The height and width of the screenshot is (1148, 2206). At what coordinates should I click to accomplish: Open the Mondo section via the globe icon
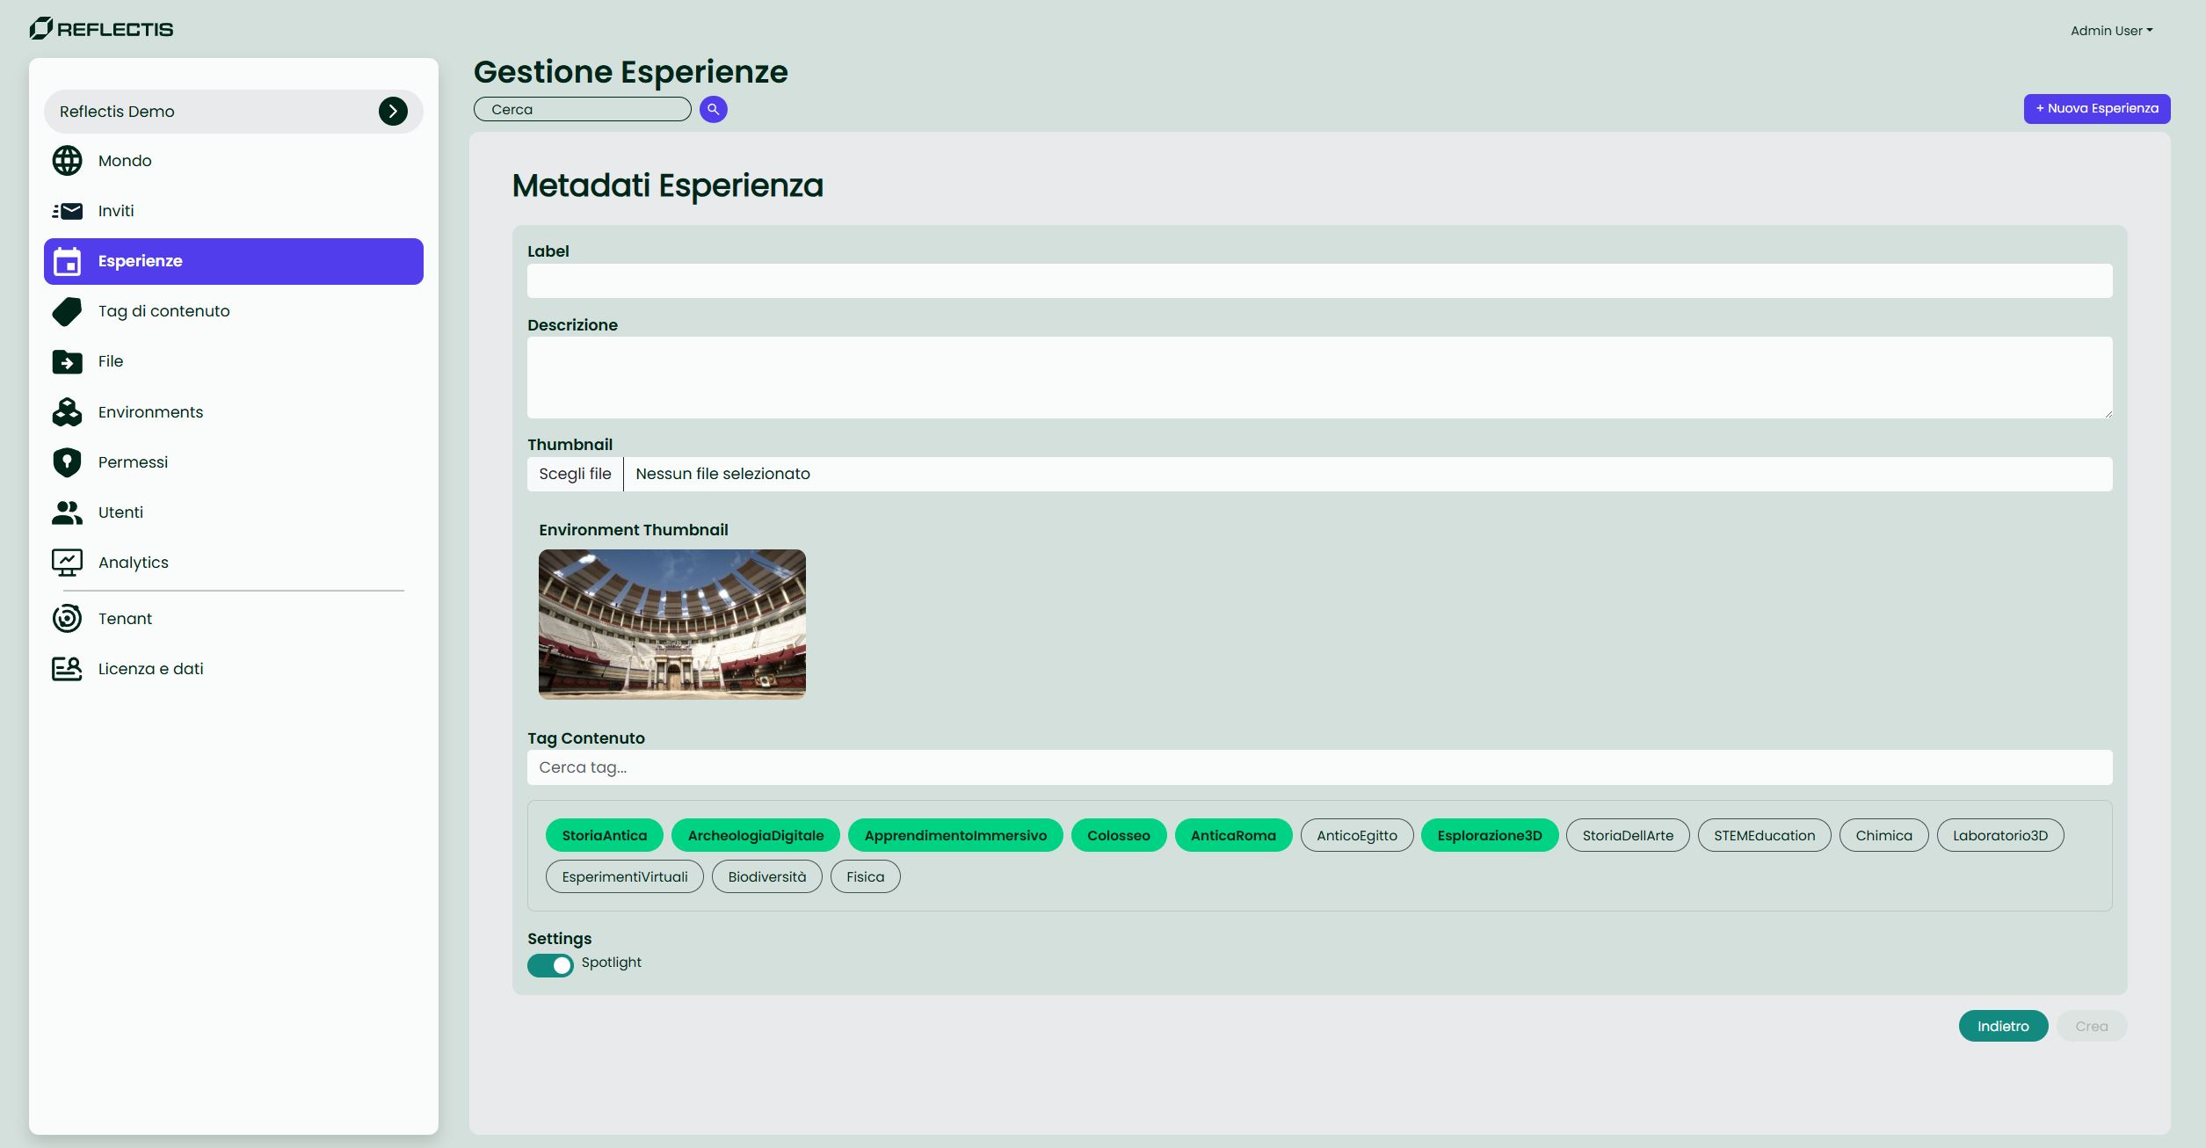(x=67, y=160)
